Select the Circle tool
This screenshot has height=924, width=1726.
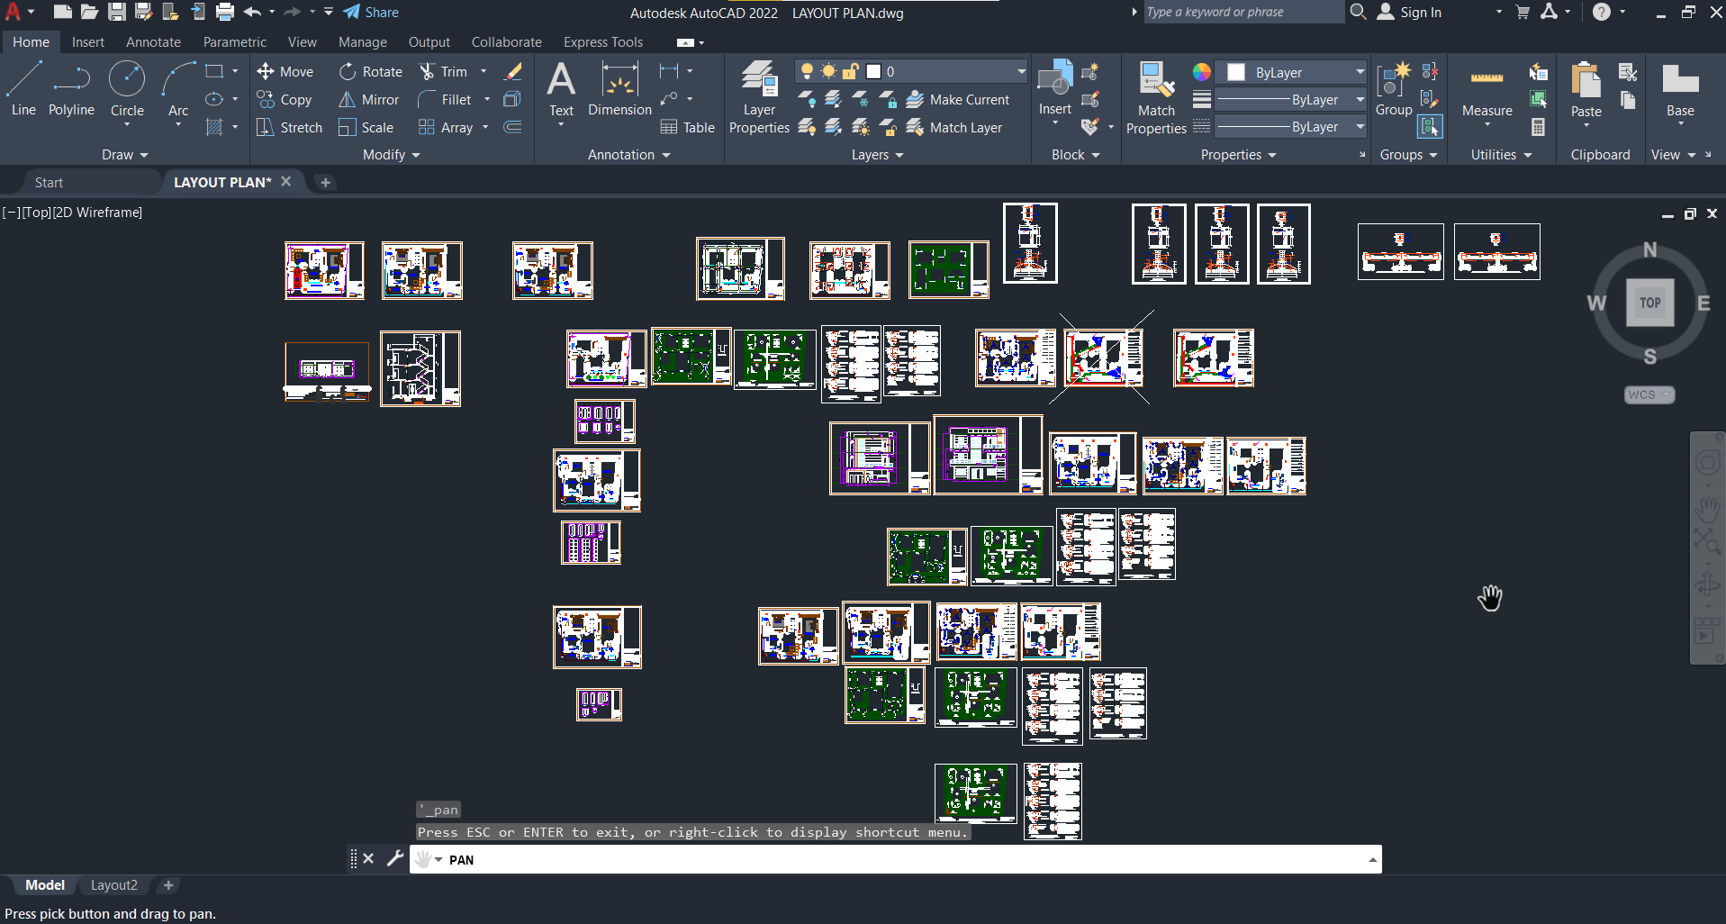pos(127,90)
